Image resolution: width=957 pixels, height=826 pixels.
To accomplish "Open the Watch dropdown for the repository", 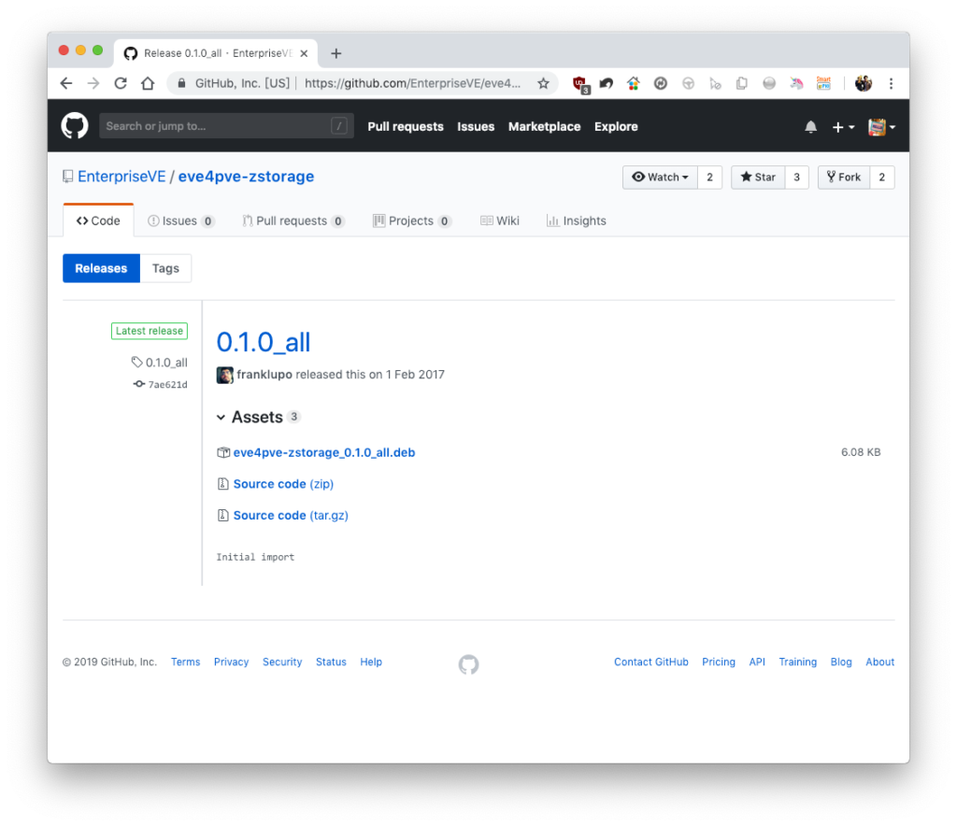I will [660, 177].
